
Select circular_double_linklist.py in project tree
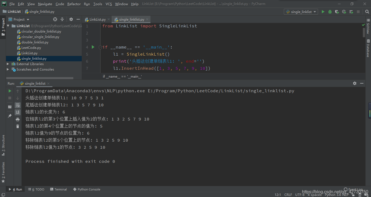[41, 31]
